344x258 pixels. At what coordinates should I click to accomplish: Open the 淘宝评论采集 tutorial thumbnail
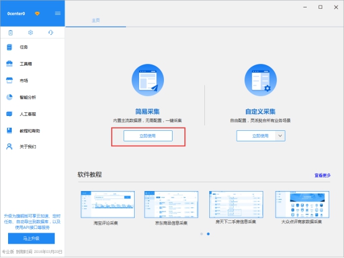point(107,204)
